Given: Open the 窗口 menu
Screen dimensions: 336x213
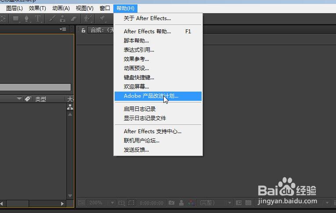Looking at the screenshot, I should tap(105, 8).
